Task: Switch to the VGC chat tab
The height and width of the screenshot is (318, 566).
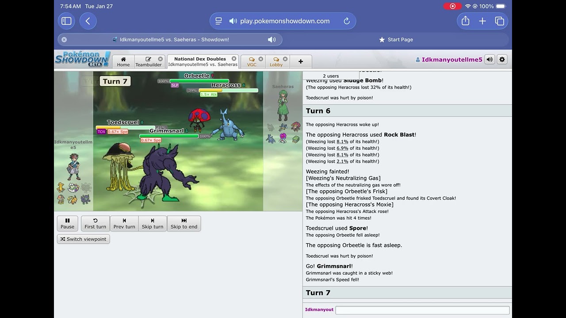Action: tap(252, 61)
